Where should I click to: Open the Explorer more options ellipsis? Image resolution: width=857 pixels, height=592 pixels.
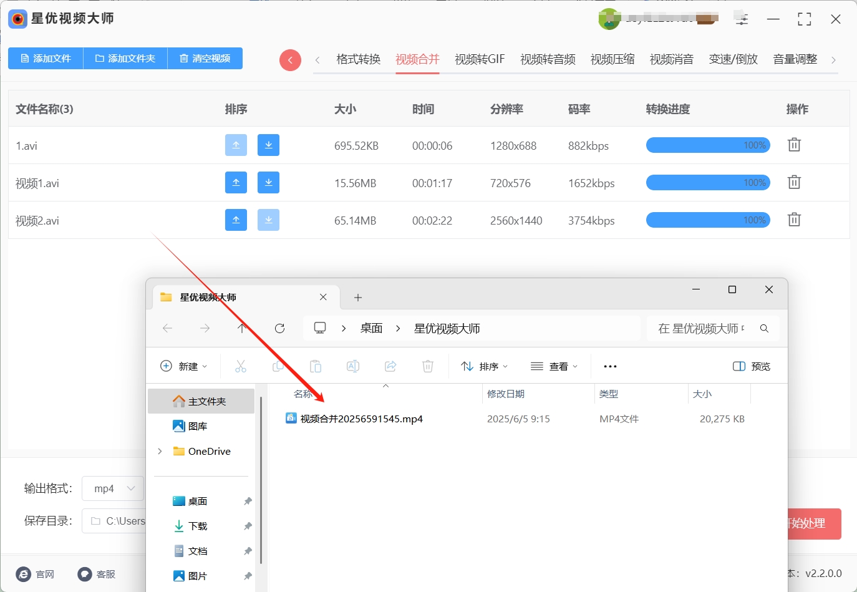(611, 366)
